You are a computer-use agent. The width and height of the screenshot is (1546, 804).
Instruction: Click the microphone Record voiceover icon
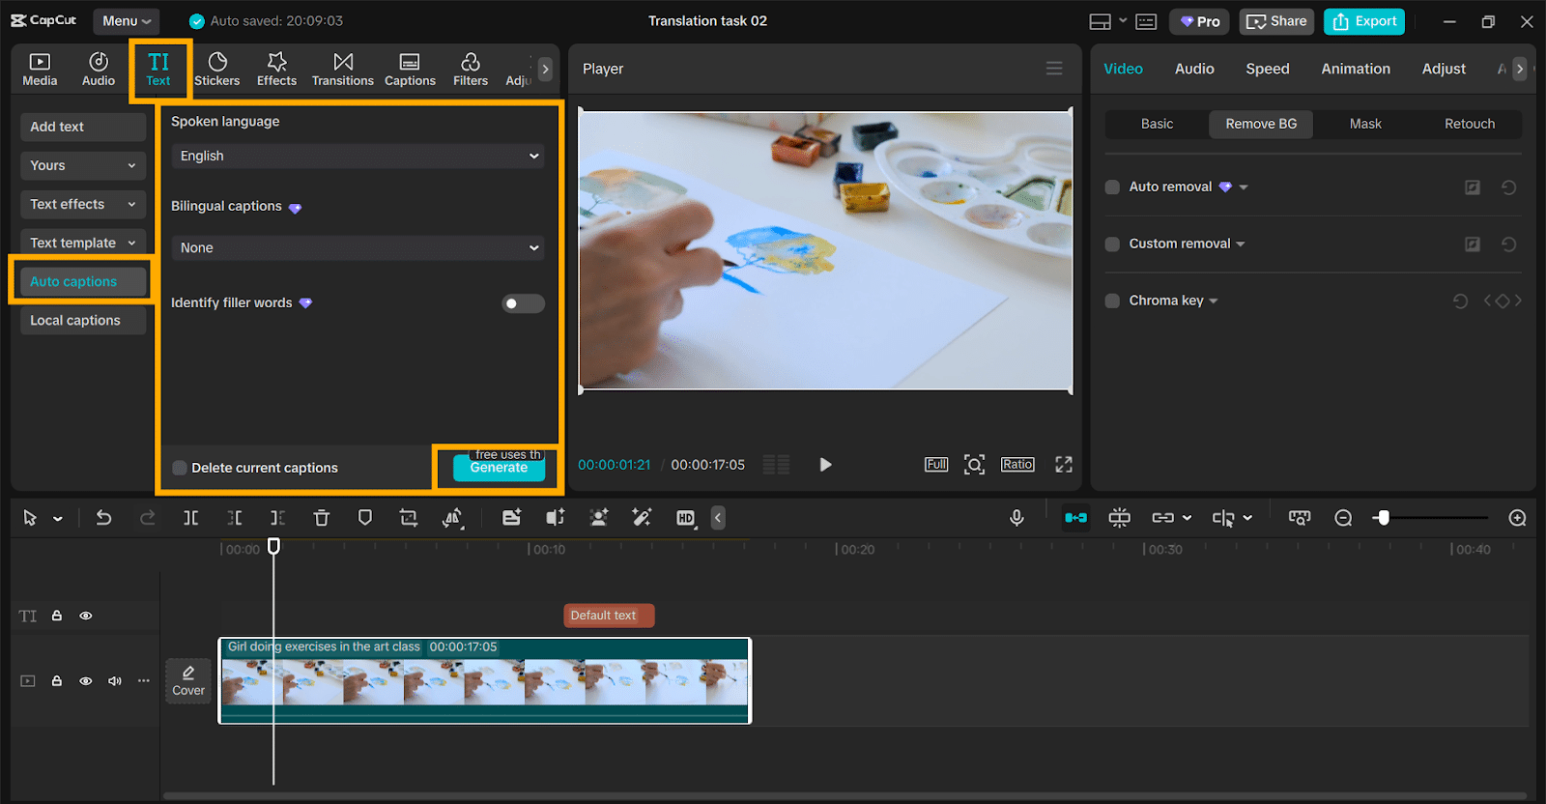click(1016, 518)
